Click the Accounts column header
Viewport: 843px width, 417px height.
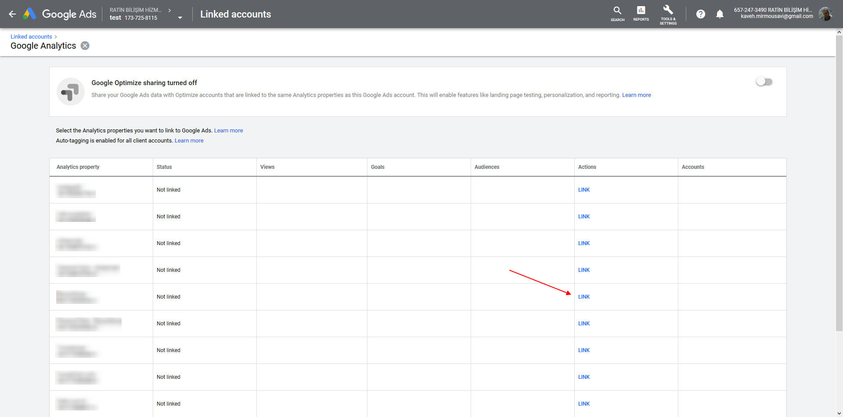tap(693, 167)
